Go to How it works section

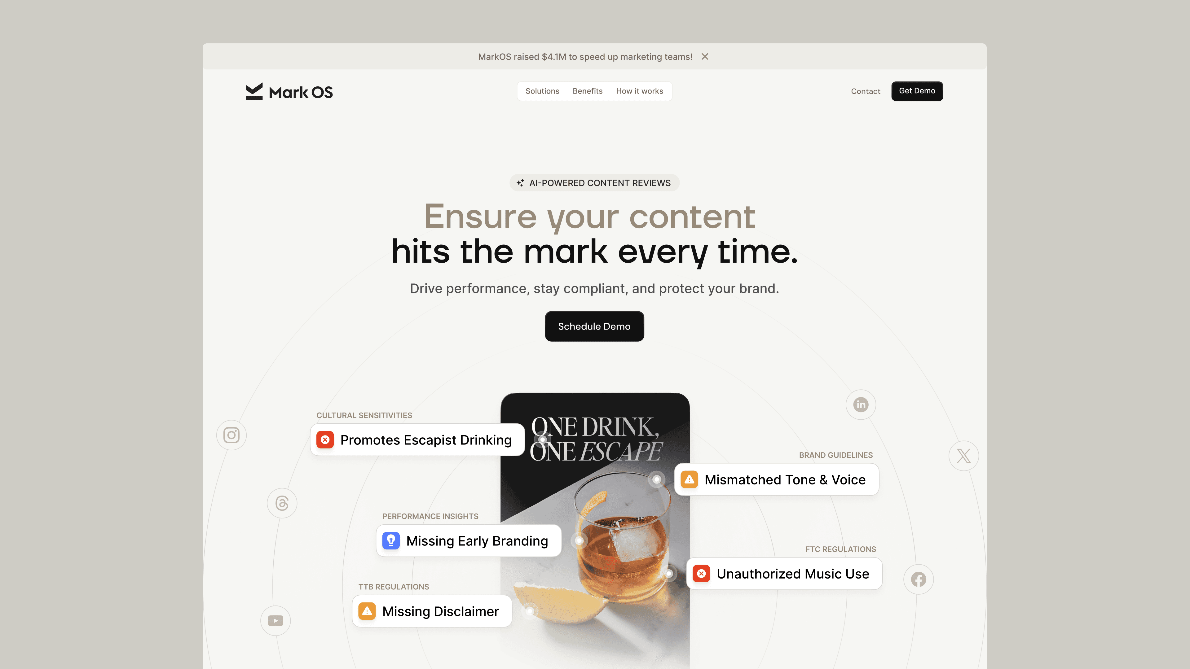click(639, 91)
